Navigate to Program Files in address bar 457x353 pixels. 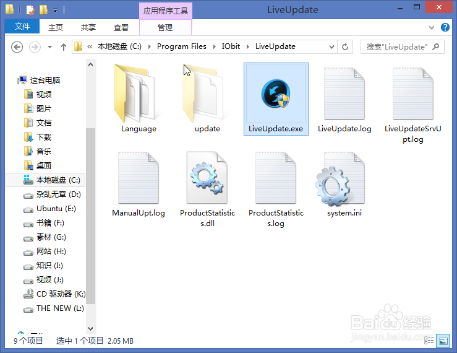(182, 46)
